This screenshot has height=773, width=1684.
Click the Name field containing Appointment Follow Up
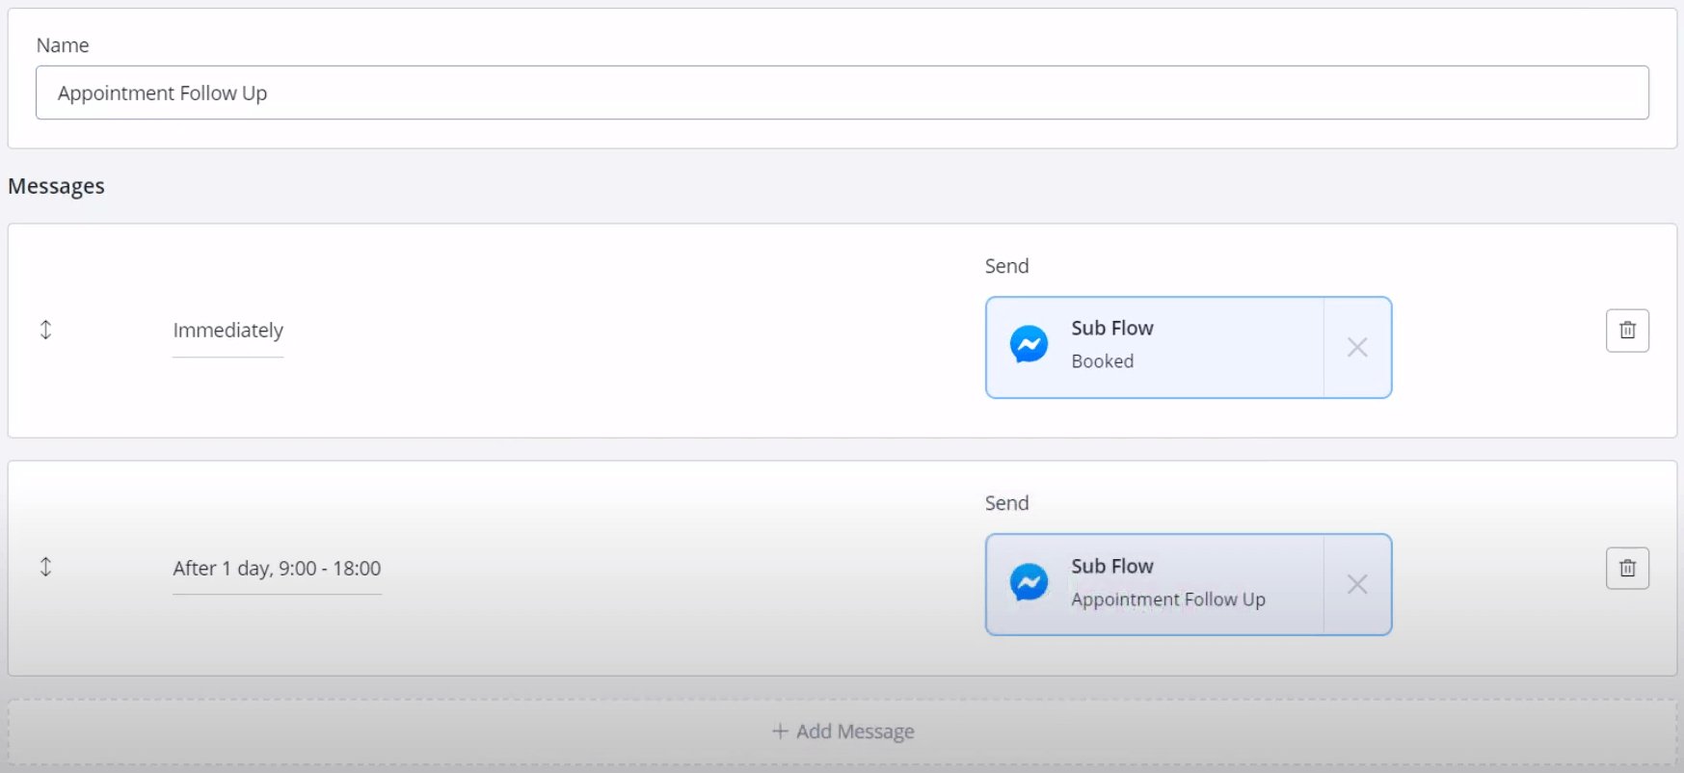(842, 93)
